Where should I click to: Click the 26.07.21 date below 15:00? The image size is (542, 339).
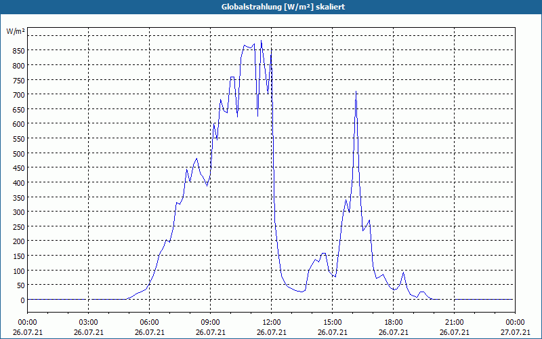click(333, 332)
